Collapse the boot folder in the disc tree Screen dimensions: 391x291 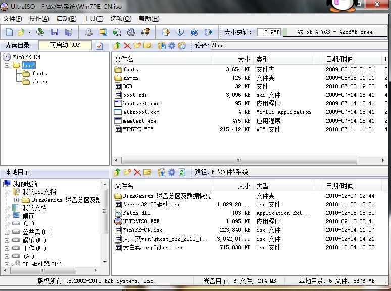7,65
